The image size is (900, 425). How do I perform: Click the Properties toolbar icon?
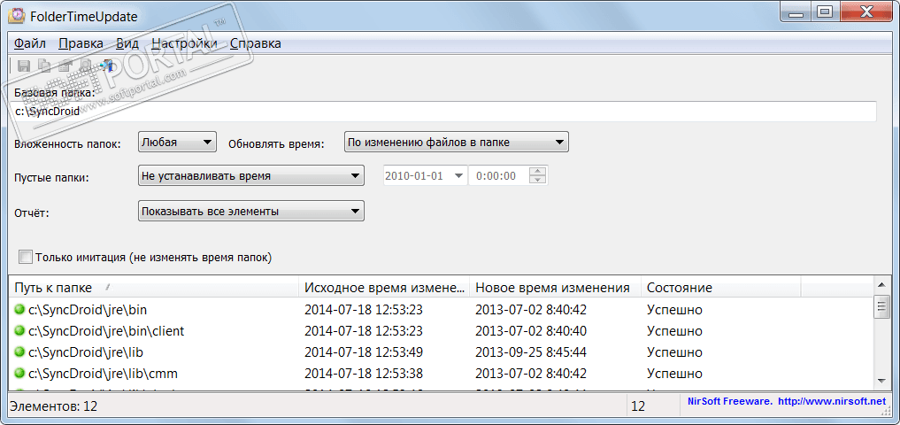tap(65, 66)
